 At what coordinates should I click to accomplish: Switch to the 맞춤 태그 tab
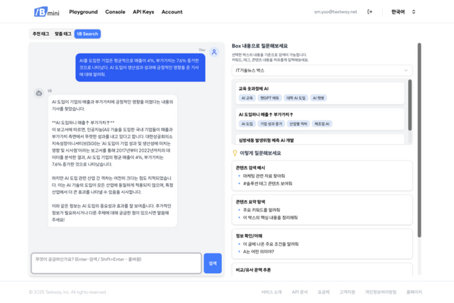tap(63, 34)
